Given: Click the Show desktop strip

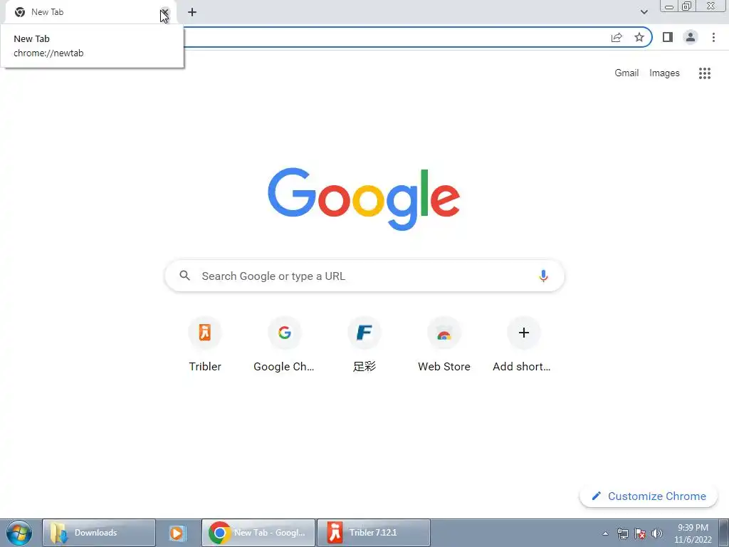Looking at the screenshot, I should coord(724,533).
